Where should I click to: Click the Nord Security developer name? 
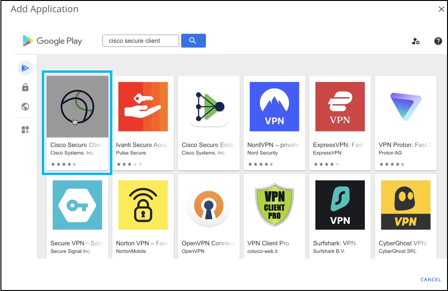point(263,153)
